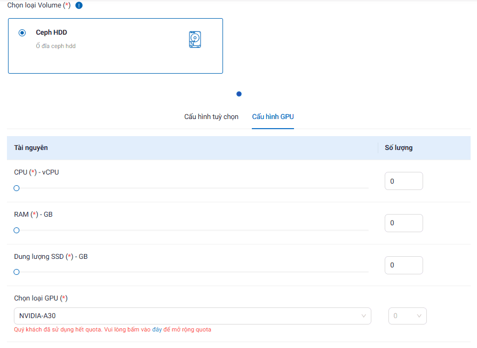Focus the SSD capacity input field
Image resolution: width=477 pixels, height=348 pixels.
[403, 265]
